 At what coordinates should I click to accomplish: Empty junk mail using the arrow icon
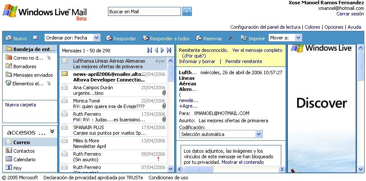[x=49, y=58]
